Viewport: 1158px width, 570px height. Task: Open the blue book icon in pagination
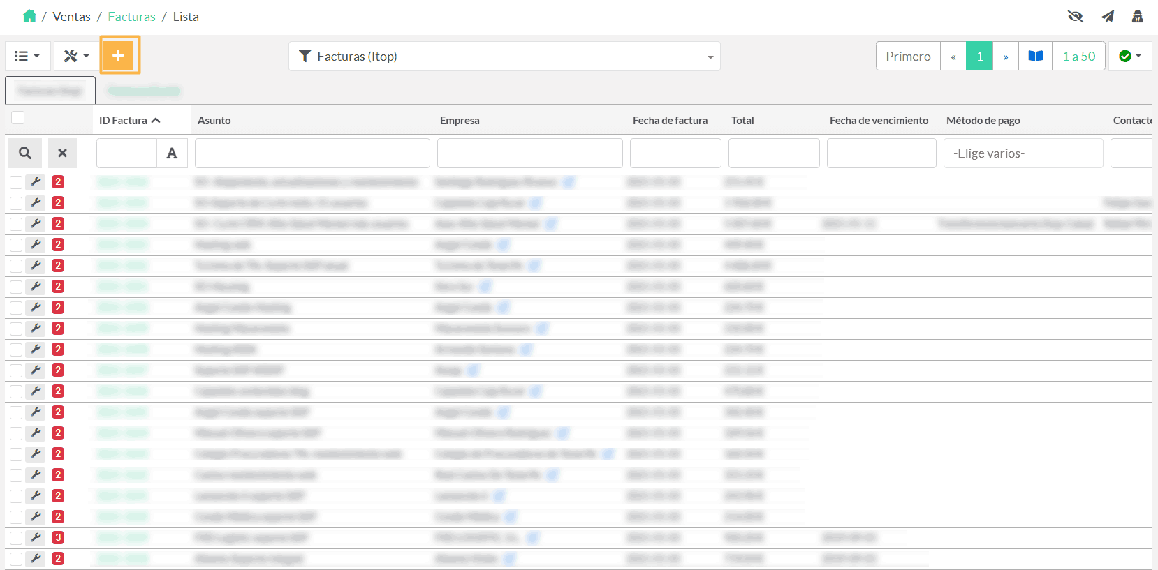coord(1035,56)
